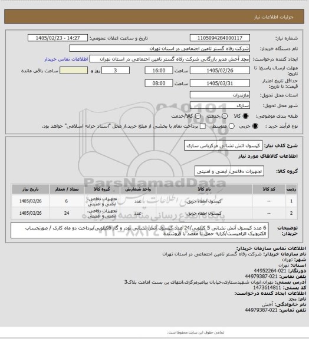
Task: Click the empty remaining hours field
Action: tap(74, 71)
